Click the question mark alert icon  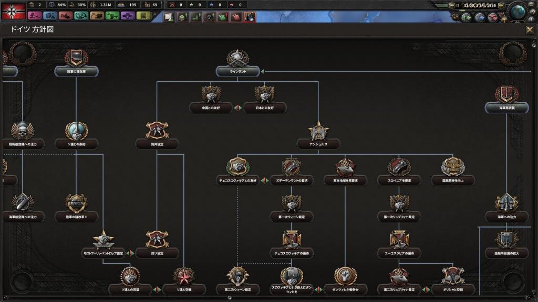[209, 17]
